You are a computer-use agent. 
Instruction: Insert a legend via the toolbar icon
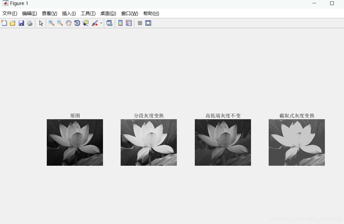click(129, 23)
